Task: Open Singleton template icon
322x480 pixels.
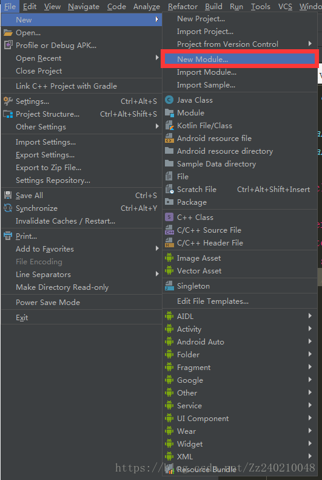Action: [169, 286]
